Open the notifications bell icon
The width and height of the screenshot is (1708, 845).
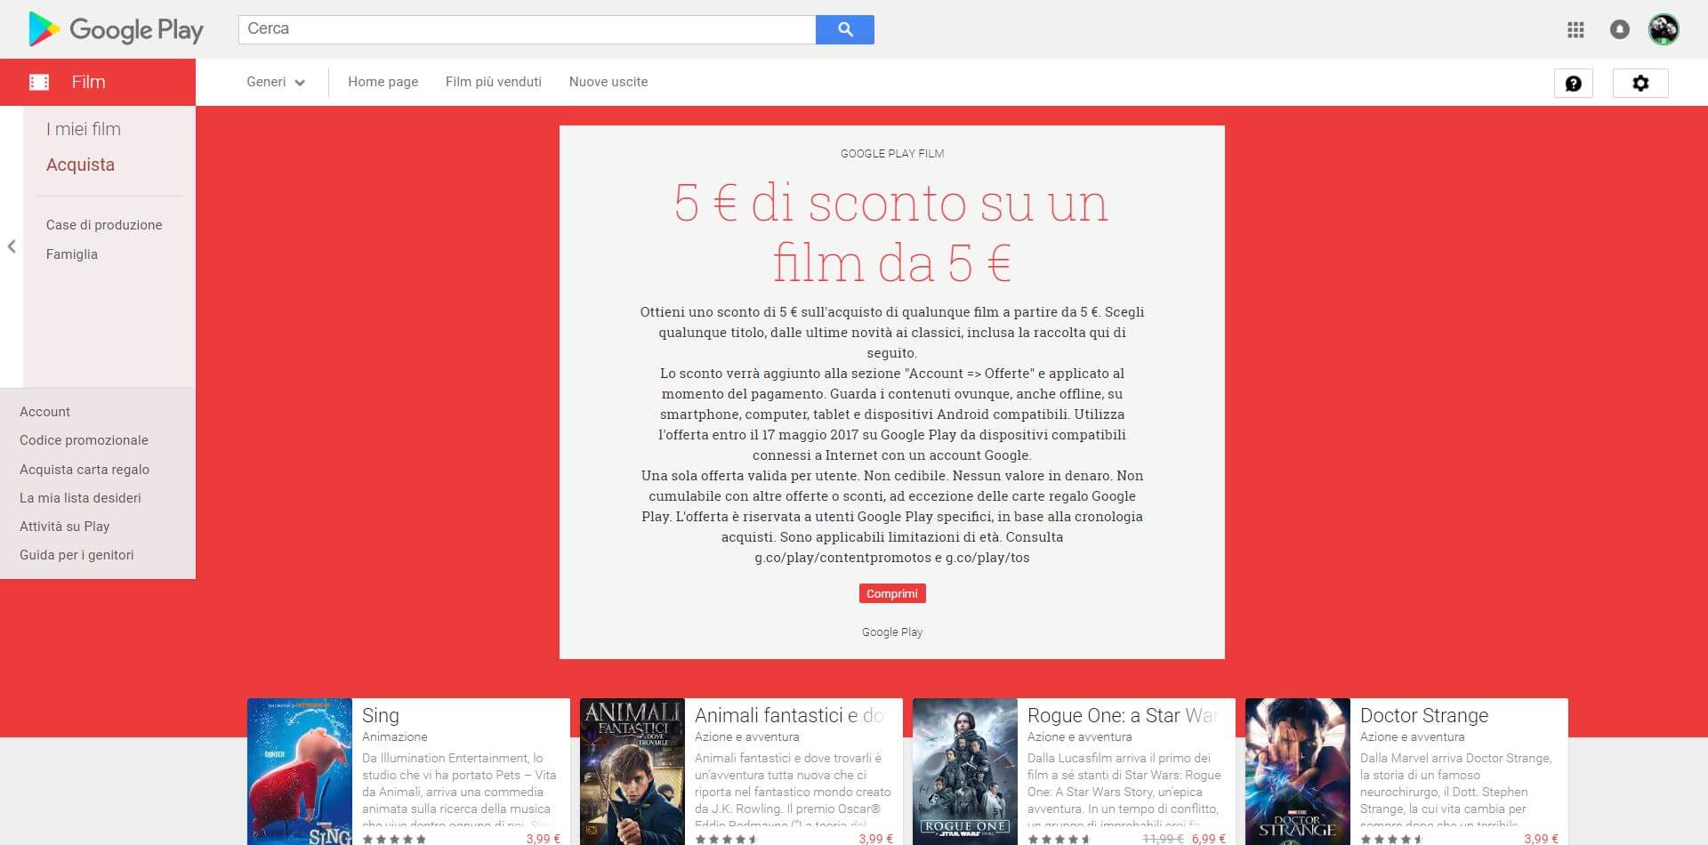tap(1620, 29)
